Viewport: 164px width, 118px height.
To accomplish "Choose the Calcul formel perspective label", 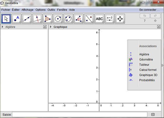I will pyautogui.click(x=148, y=70).
